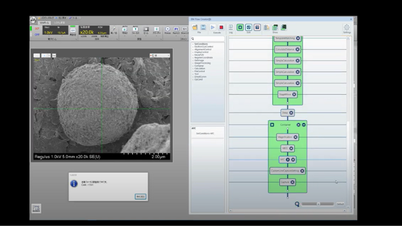
Task: Toggle the blue clock Edit icon
Action: (249, 27)
